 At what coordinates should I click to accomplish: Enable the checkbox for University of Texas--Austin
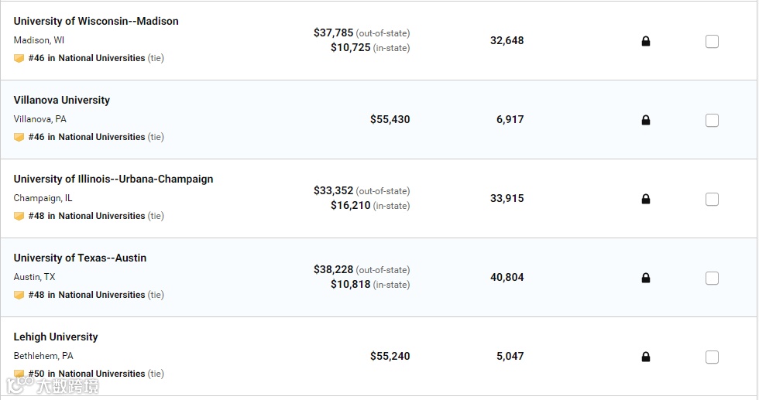712,278
